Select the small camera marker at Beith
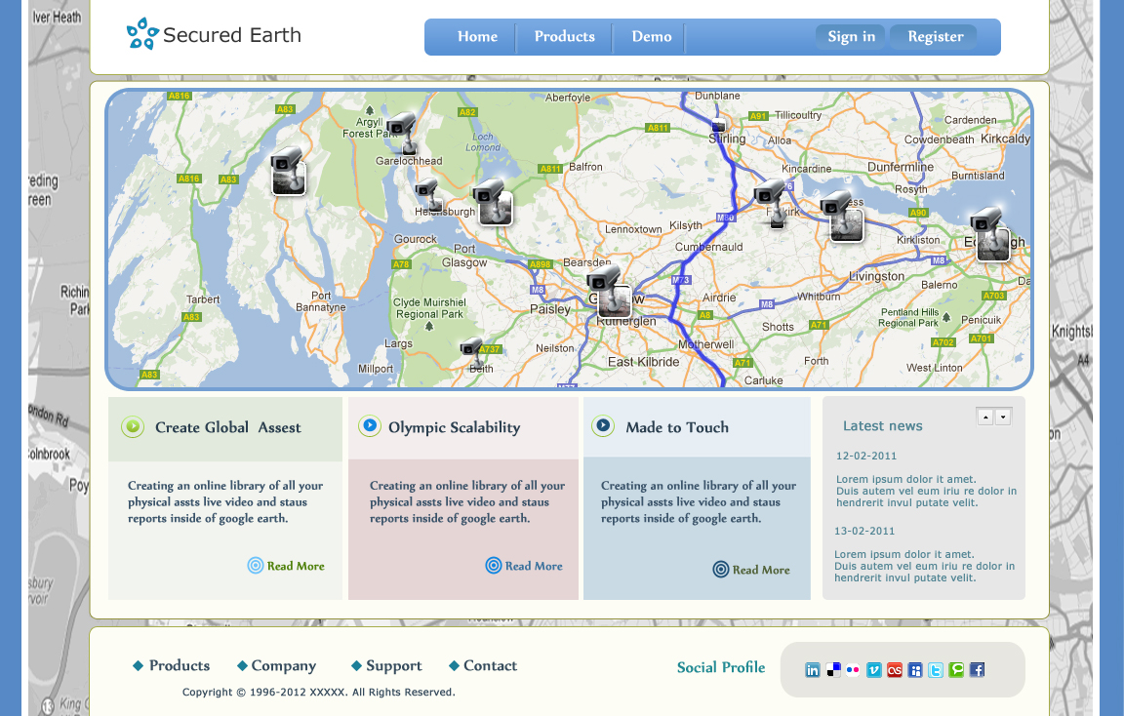The height and width of the screenshot is (716, 1124). point(472,352)
